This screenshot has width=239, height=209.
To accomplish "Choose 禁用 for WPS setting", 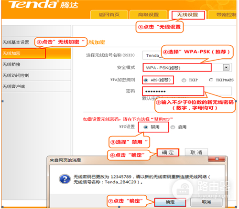I will point(146,127).
